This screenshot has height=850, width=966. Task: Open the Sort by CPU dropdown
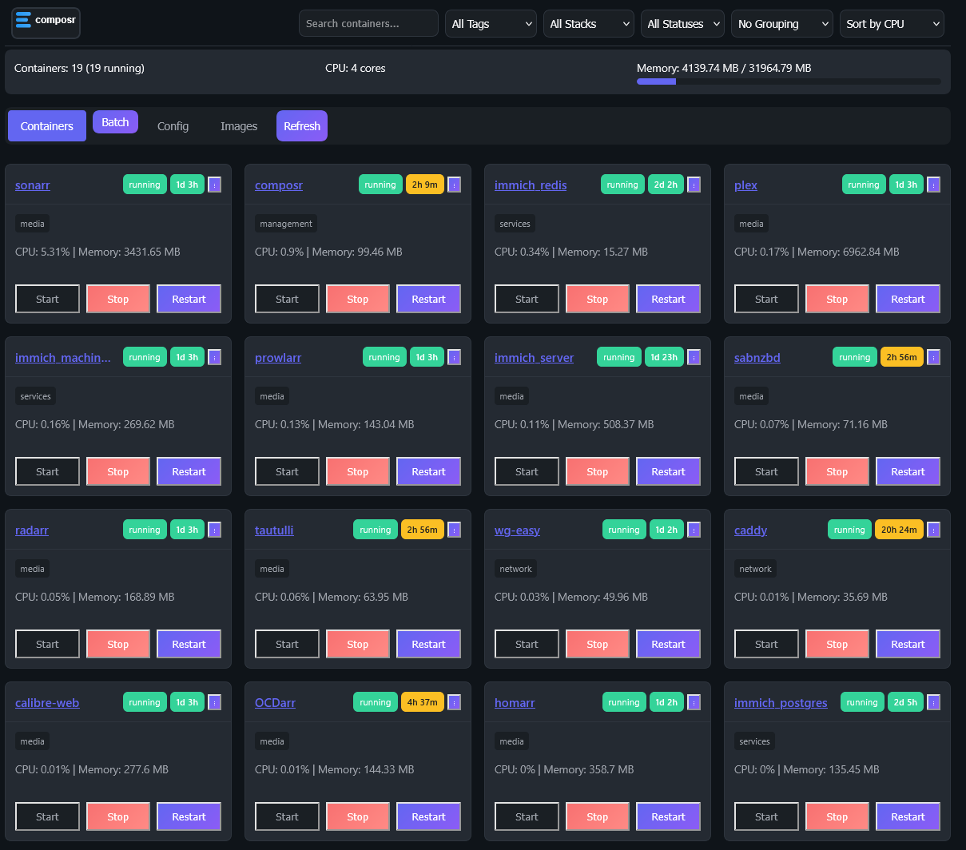click(892, 24)
